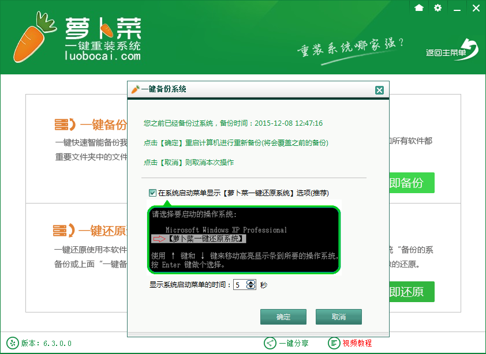
Task: Select the orange 一键还原 section icon
Action: coord(63,231)
